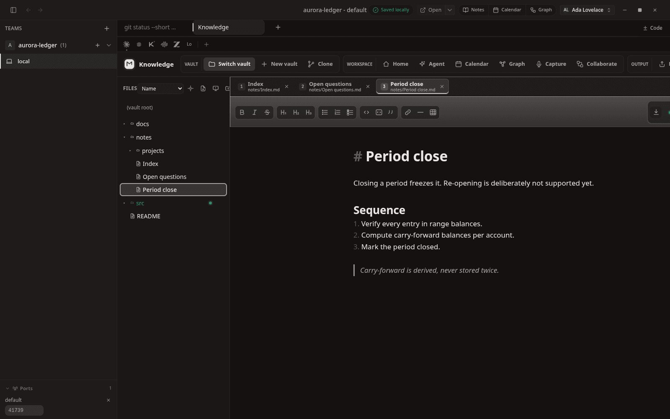
Task: Click the Clone vault button
Action: point(320,64)
